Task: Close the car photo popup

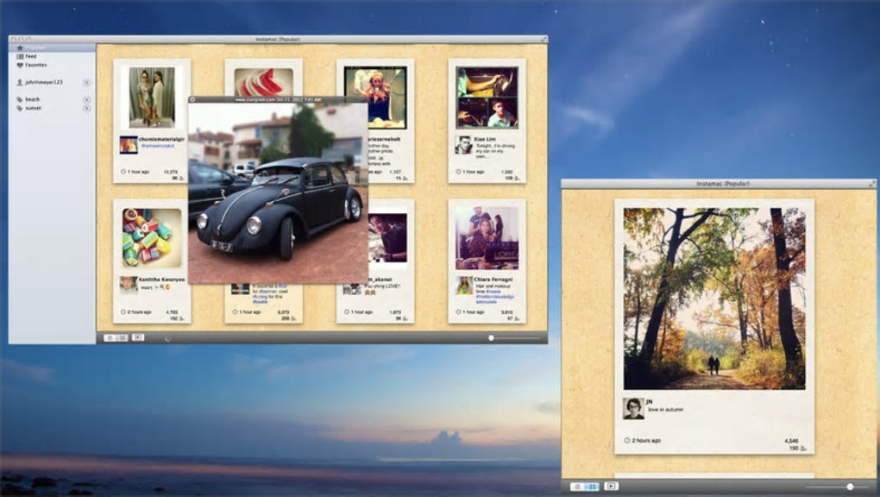Action: tap(192, 100)
